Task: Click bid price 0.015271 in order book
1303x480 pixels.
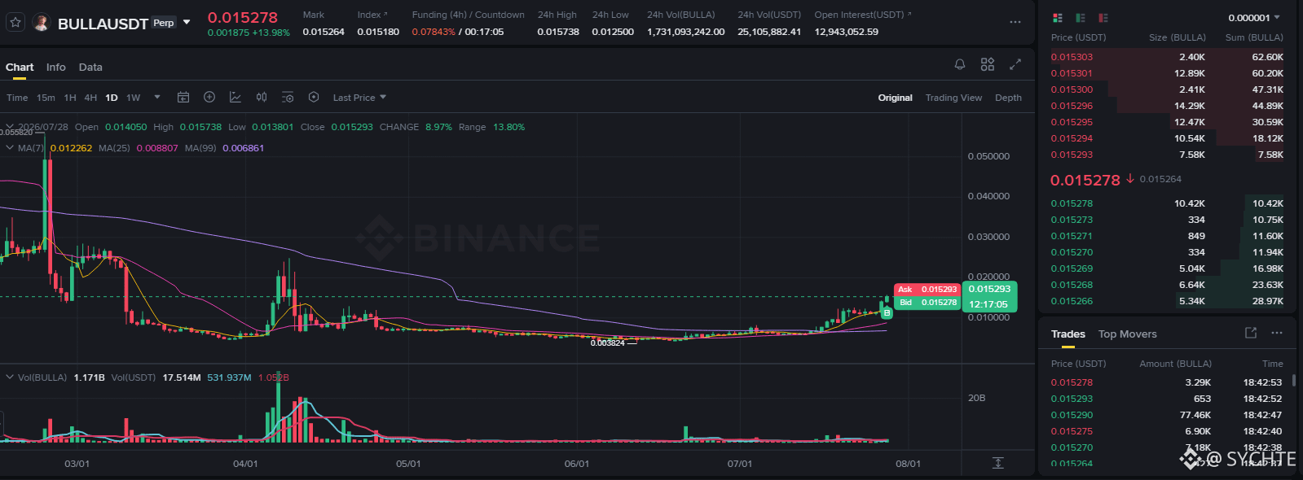Action: point(1072,236)
